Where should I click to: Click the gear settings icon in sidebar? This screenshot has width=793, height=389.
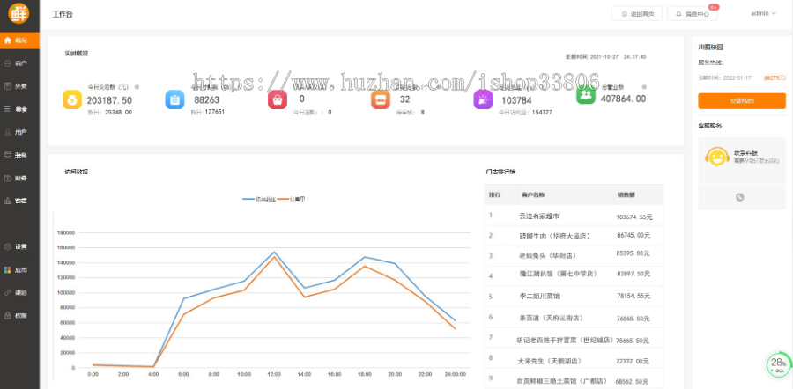tap(8, 247)
